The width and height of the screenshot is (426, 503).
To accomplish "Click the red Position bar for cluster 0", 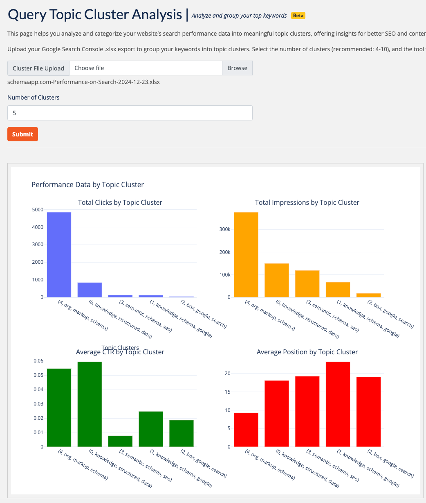I will [277, 414].
